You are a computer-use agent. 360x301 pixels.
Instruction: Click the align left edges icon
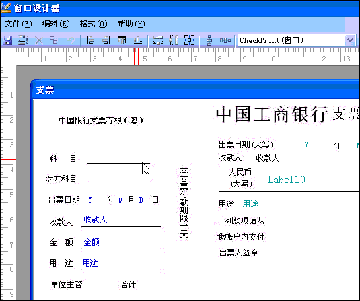pos(90,40)
